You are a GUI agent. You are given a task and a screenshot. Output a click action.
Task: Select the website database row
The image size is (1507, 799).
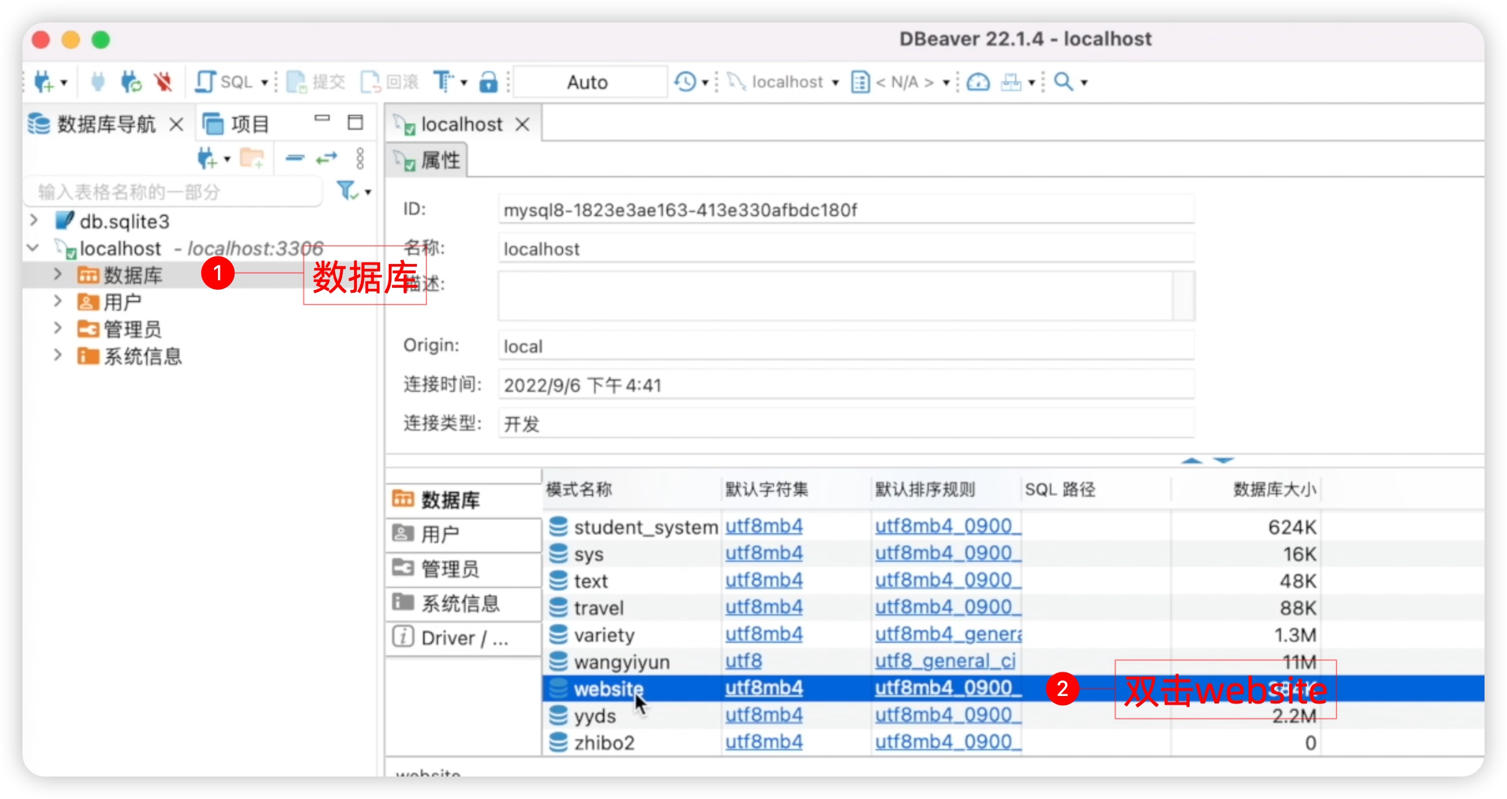(1013, 689)
